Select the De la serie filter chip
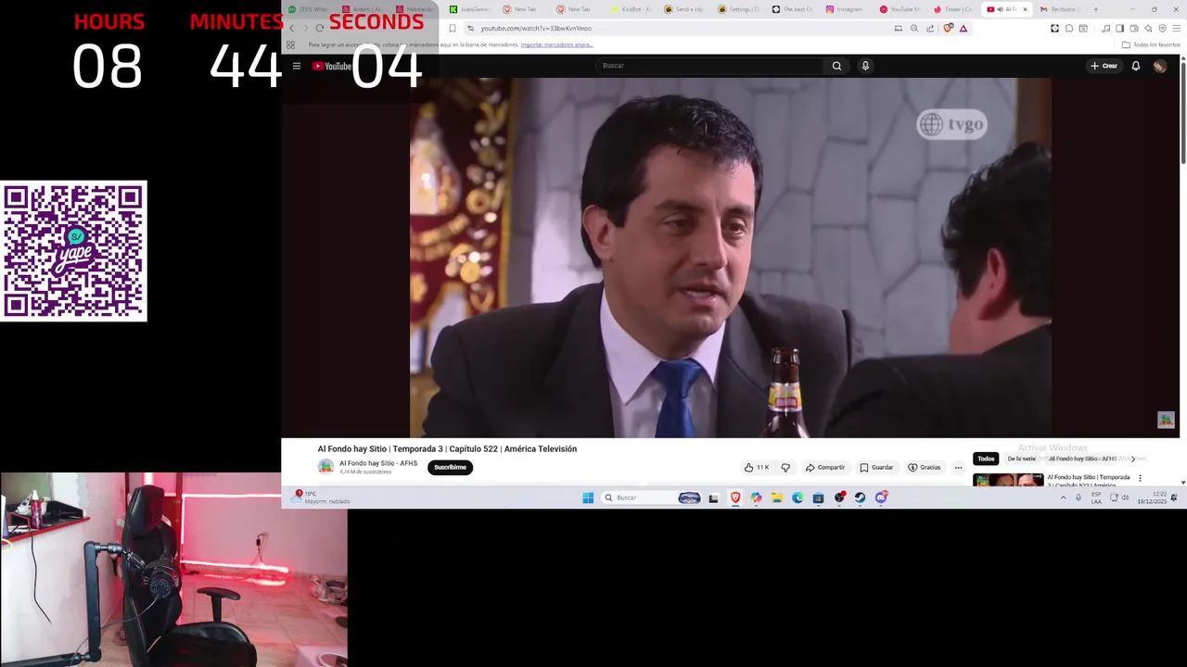 (1021, 459)
